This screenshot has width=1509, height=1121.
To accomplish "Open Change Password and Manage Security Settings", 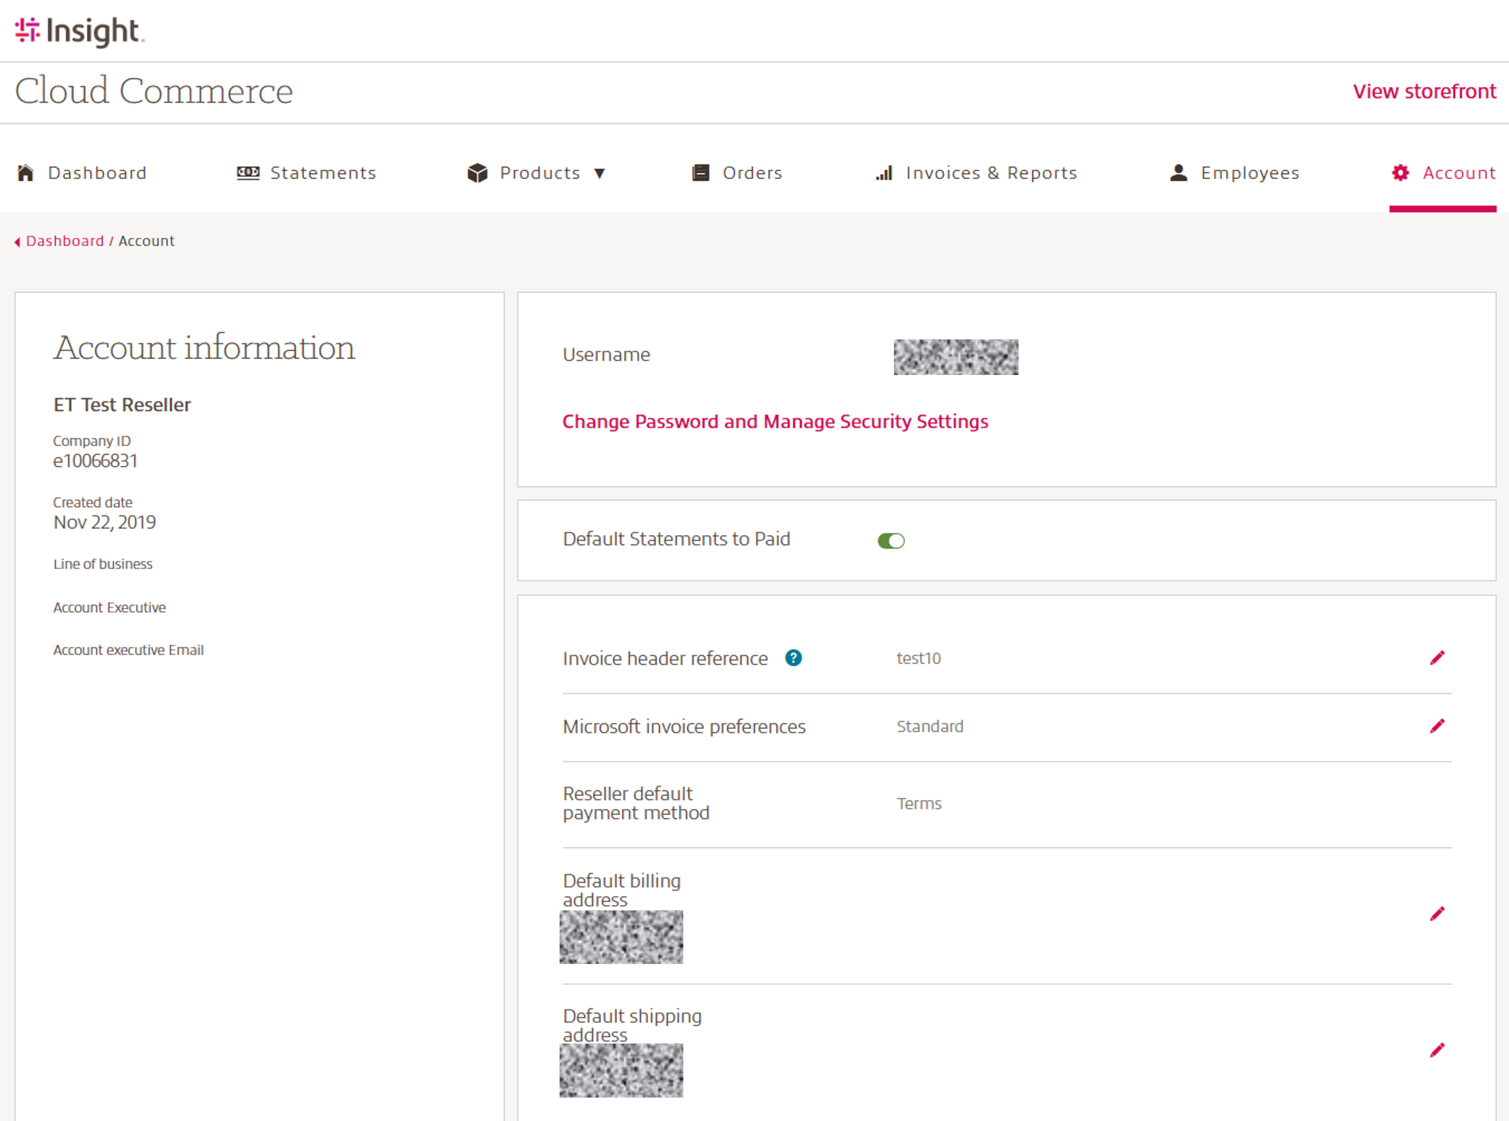I will click(x=774, y=421).
